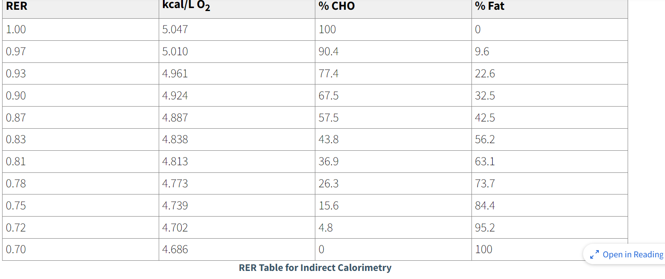Click the % CHO cell showing 36.9
665x279 pixels.
pyautogui.click(x=328, y=162)
